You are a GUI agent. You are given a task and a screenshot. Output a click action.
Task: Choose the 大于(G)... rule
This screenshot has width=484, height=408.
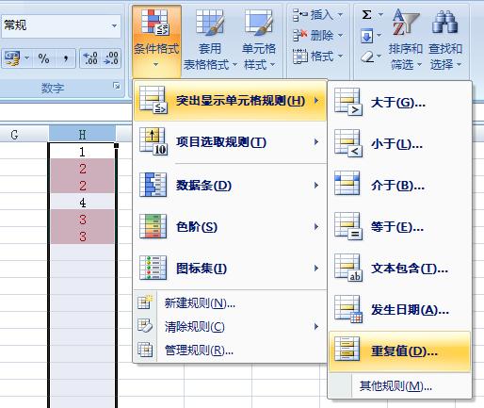coord(399,103)
